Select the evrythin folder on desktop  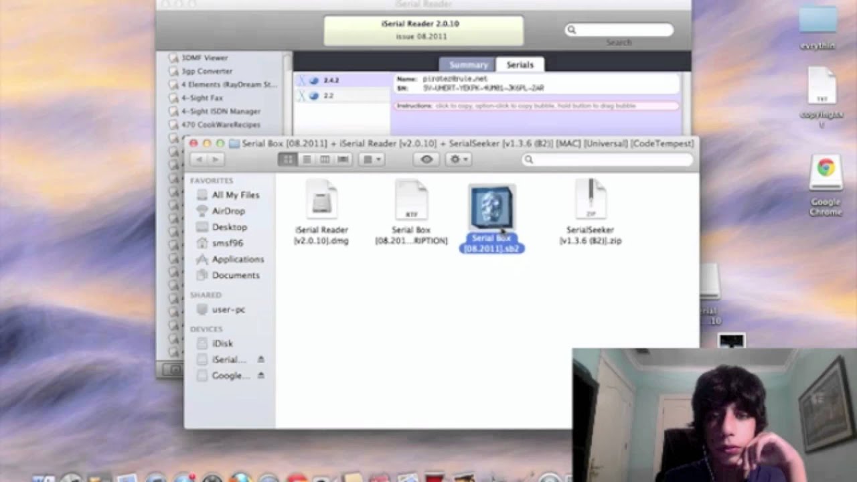[x=817, y=27]
